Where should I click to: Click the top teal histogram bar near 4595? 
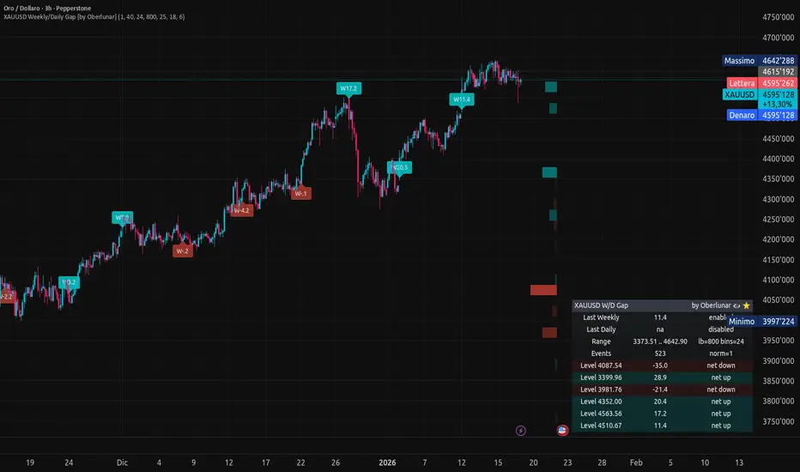[x=550, y=87]
